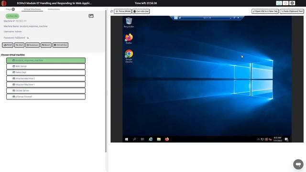Open Google Chrome desktop shortcut
Viewport: 306px width, 172px height.
tap(129, 56)
